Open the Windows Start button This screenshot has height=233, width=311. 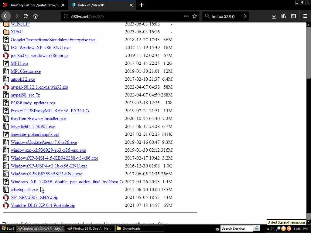click(8, 228)
